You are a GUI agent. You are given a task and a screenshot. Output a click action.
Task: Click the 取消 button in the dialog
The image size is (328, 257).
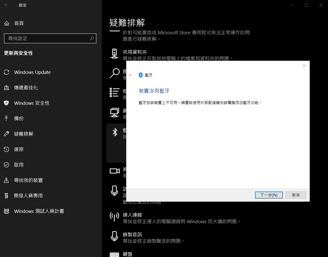pyautogui.click(x=296, y=195)
